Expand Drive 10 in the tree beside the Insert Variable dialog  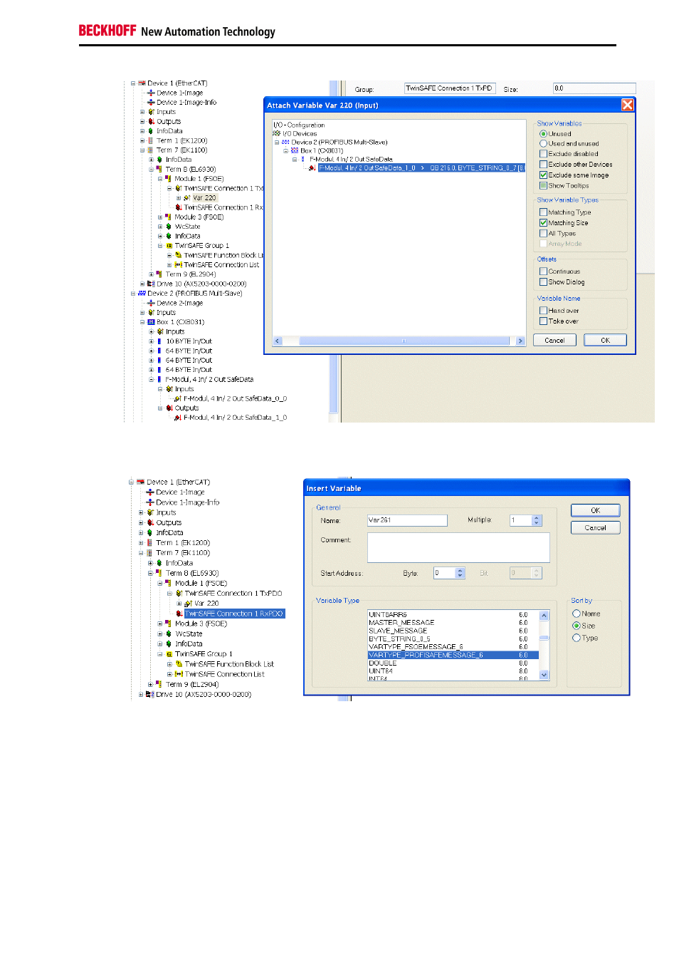tap(141, 694)
